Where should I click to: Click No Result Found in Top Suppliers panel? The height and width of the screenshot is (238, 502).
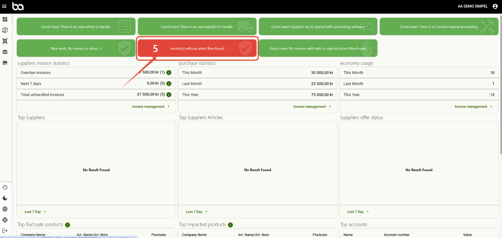tap(96, 170)
